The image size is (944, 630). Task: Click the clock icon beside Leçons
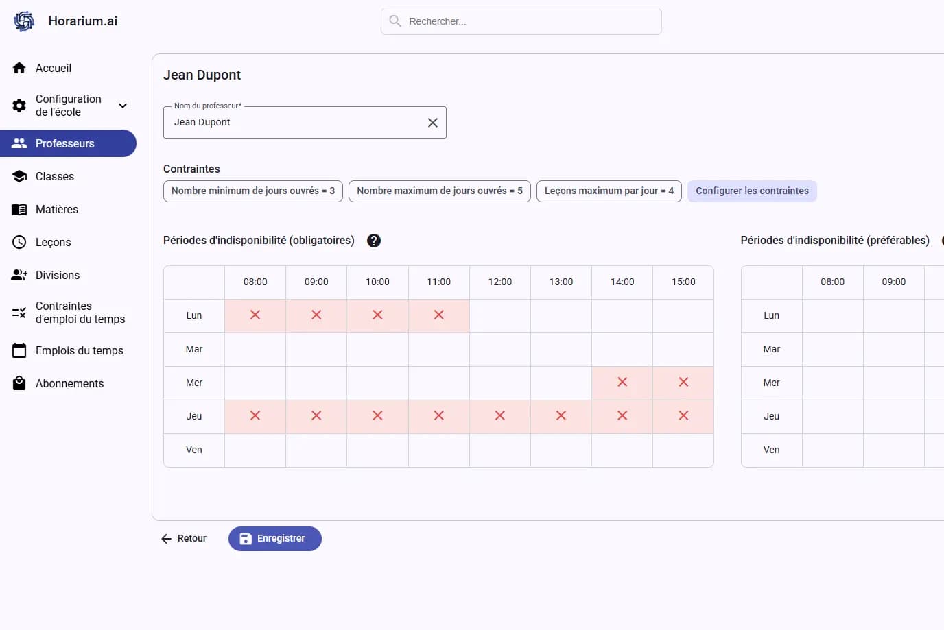[19, 242]
